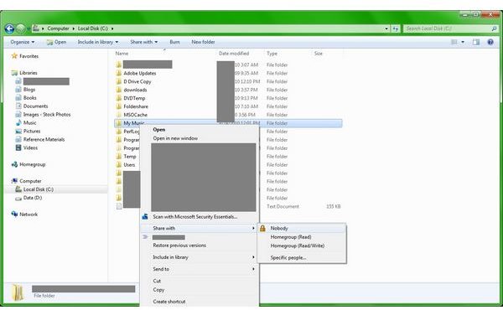Click the Videos library icon
This screenshot has height=310, width=503.
(18, 147)
